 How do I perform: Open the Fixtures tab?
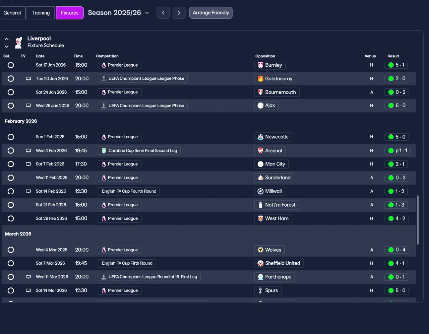[x=70, y=13]
